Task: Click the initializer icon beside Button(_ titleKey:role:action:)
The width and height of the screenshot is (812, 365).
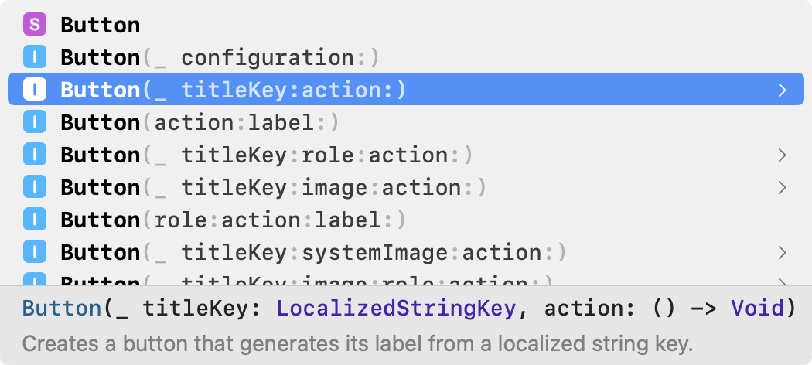Action: tap(35, 155)
